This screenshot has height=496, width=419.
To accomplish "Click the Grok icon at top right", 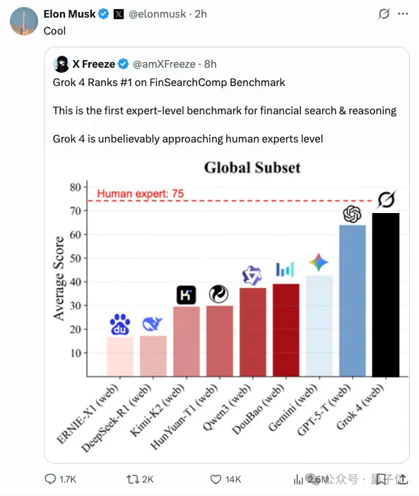I will tap(384, 14).
